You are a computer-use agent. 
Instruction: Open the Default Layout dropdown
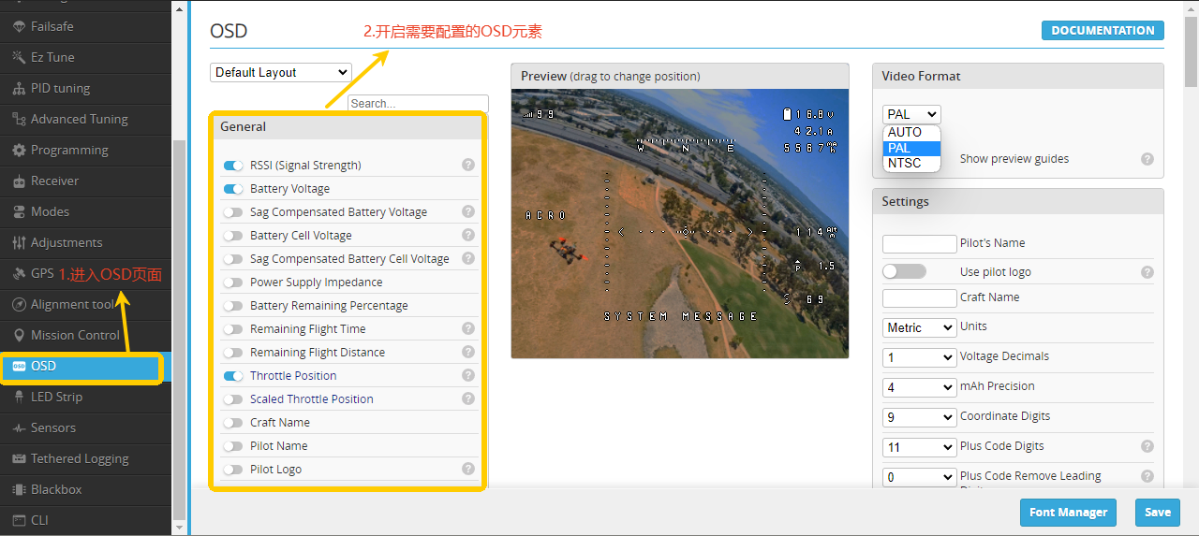tap(281, 72)
